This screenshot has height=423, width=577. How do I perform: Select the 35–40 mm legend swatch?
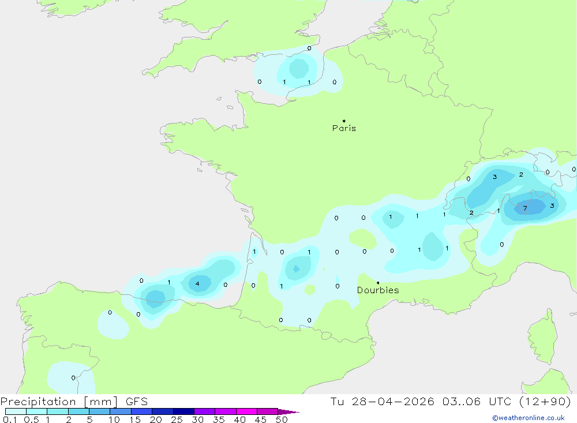pyautogui.click(x=225, y=411)
